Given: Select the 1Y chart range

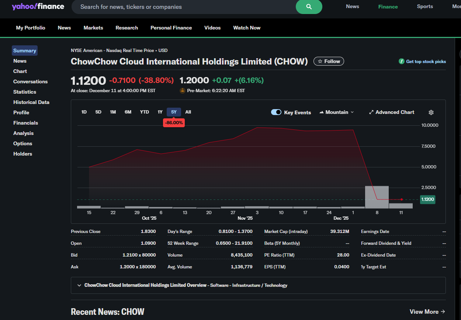Looking at the screenshot, I should tap(160, 112).
